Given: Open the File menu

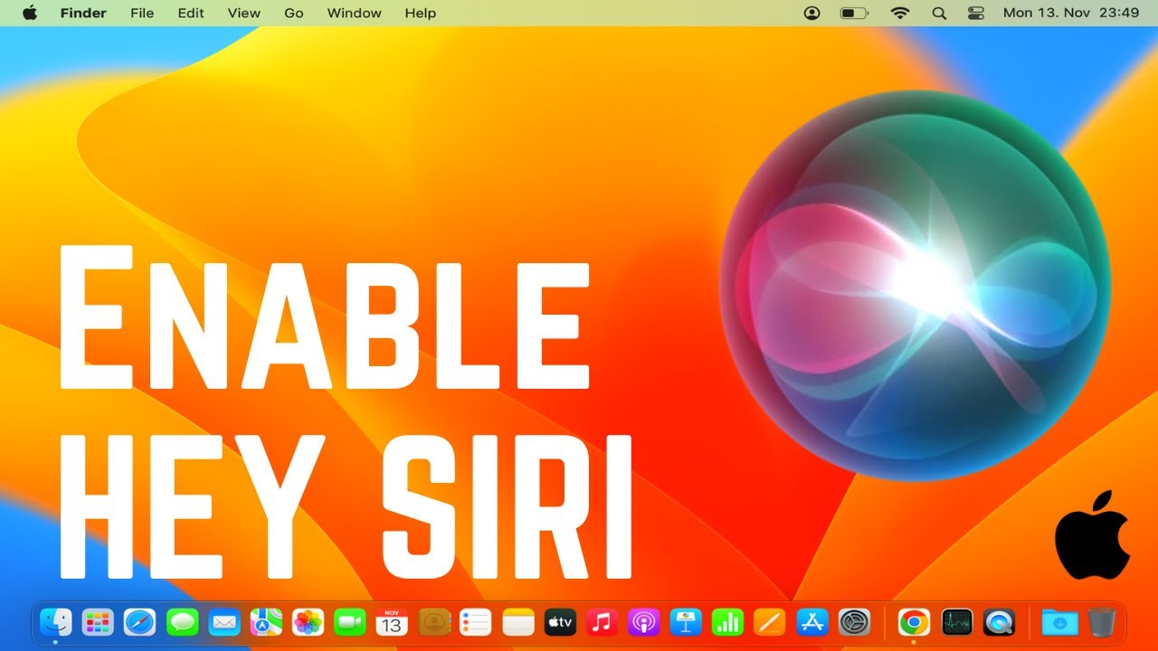Looking at the screenshot, I should point(142,13).
